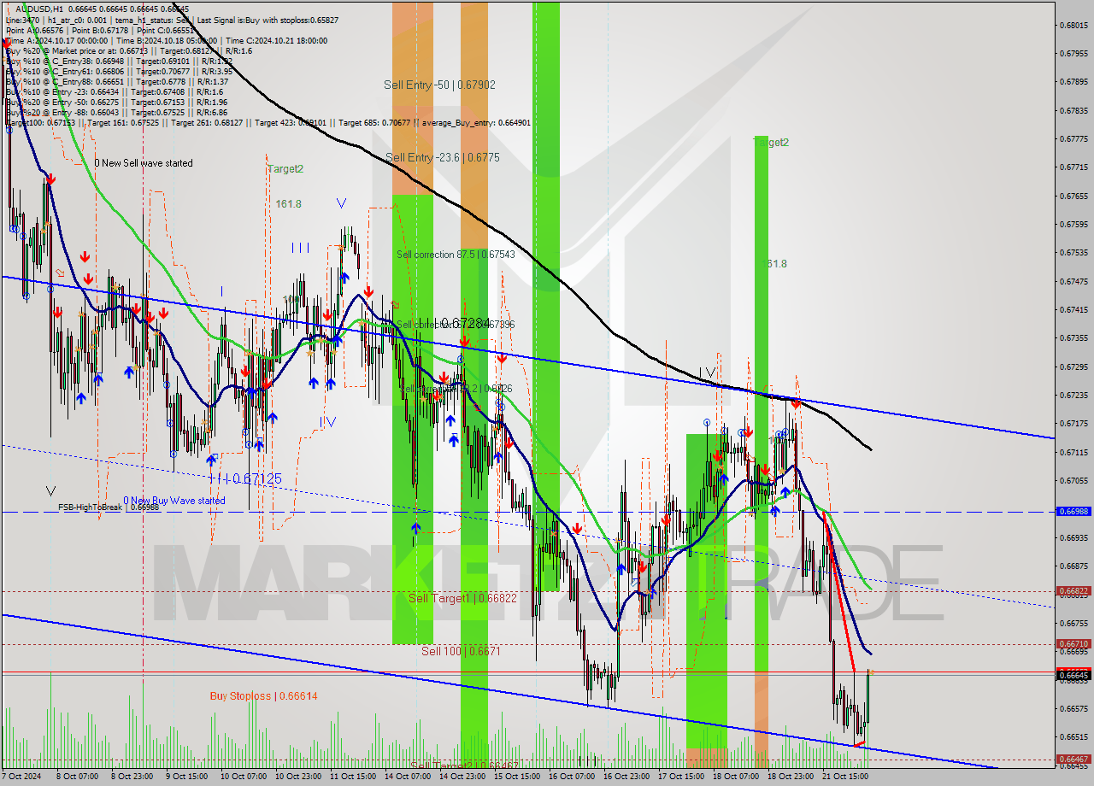
Task: Click the '17 Oct 15:00' time axis label
Action: (x=680, y=777)
